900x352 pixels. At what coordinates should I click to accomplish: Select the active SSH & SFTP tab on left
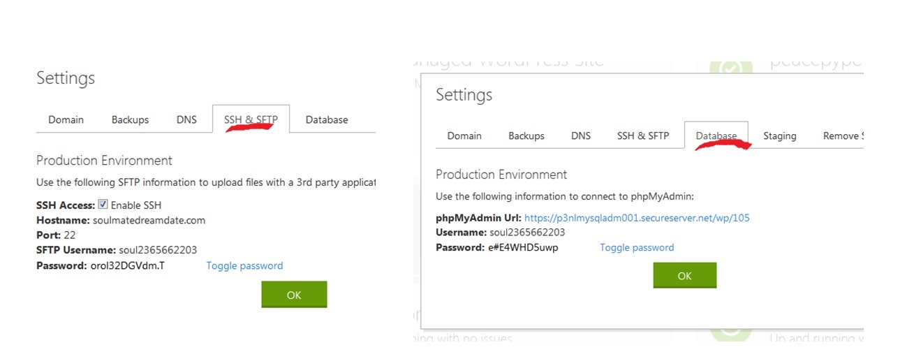click(251, 120)
